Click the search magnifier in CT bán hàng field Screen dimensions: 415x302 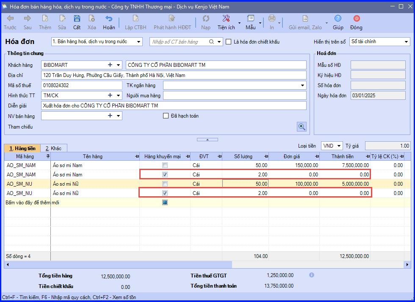(211, 42)
